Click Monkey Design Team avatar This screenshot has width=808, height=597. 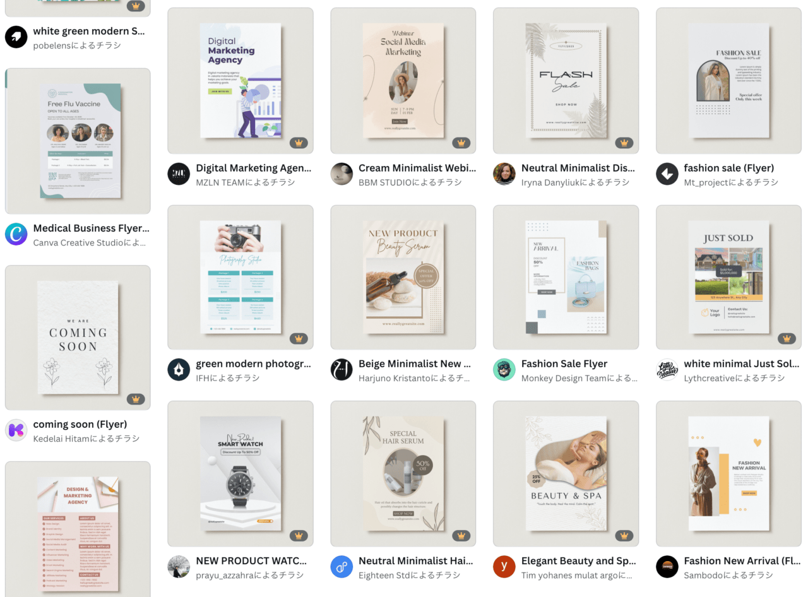(504, 370)
